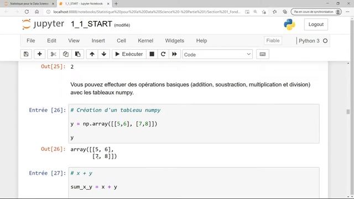Image resolution: width=354 pixels, height=199 pixels.
Task: Open the cell type dropdown showing Code
Action: point(217,54)
